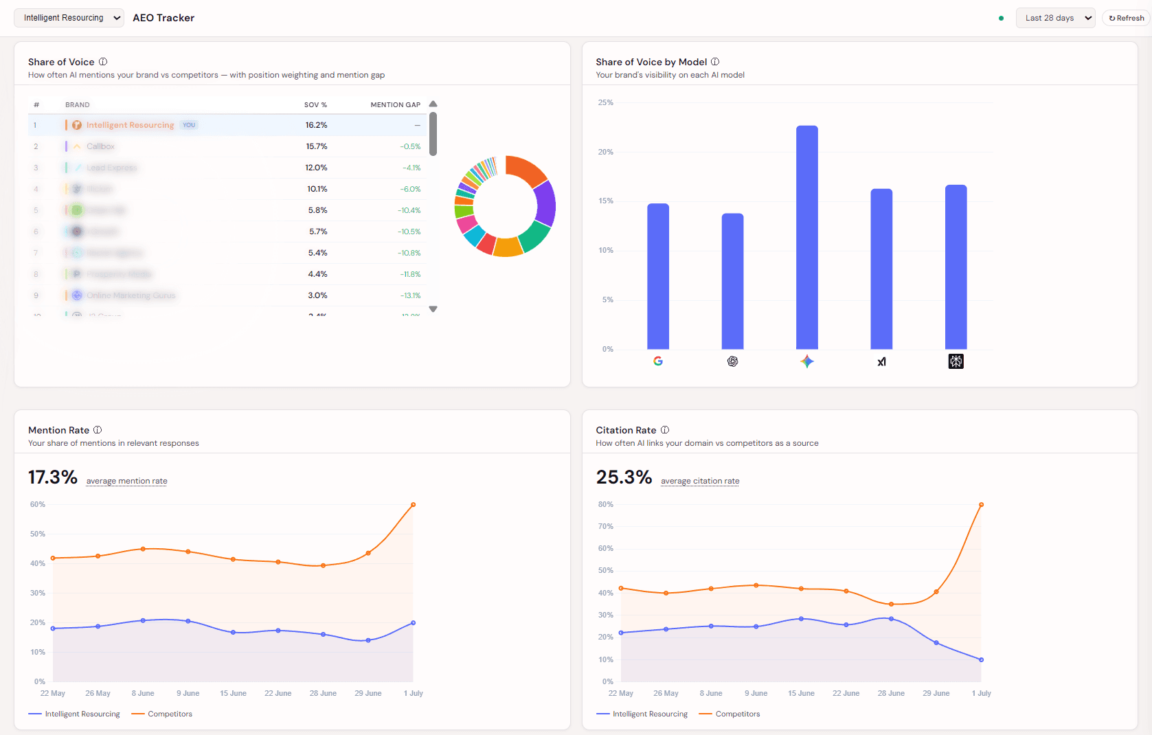This screenshot has height=735, width=1152.
Task: Click the Gemini bar in model chart
Action: pos(807,237)
